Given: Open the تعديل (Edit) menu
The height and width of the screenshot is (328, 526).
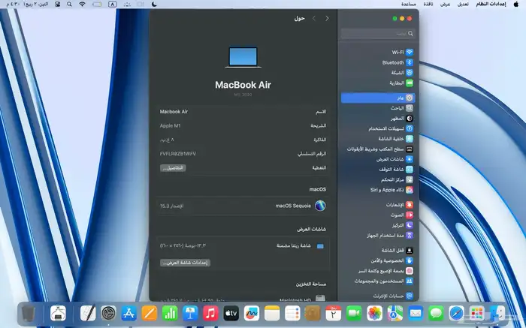Looking at the screenshot, I should coord(463,4).
